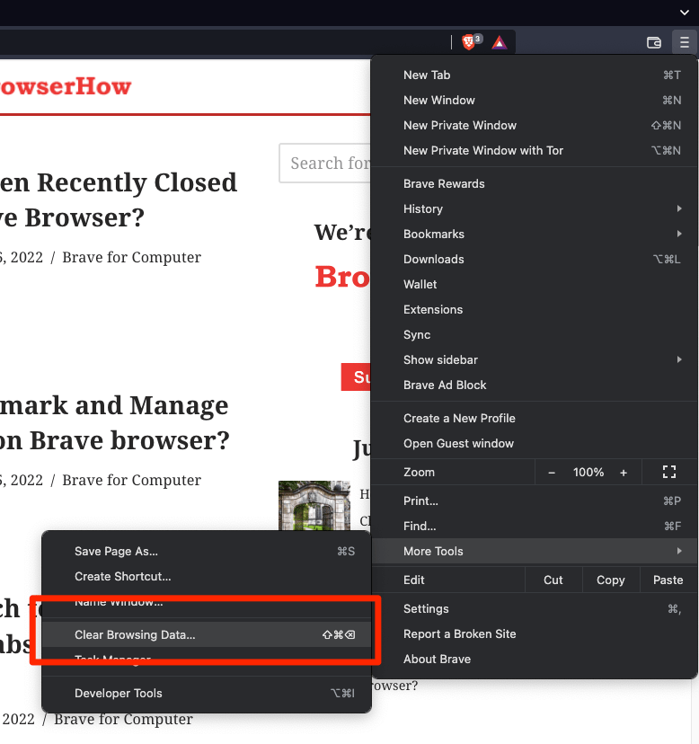Toggle fullscreen icon in Zoom row
Image resolution: width=699 pixels, height=744 pixels.
pyautogui.click(x=669, y=472)
